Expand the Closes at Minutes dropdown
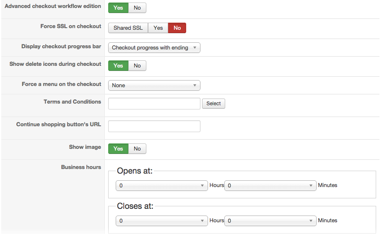Screen dimensions: 382x234 coord(270,221)
